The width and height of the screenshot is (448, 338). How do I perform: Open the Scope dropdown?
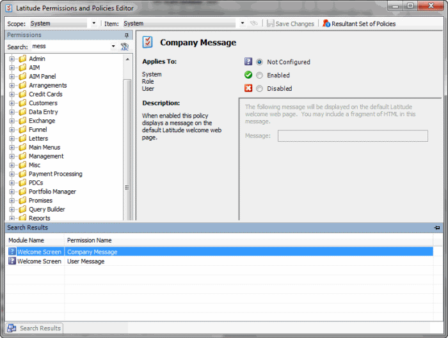94,23
